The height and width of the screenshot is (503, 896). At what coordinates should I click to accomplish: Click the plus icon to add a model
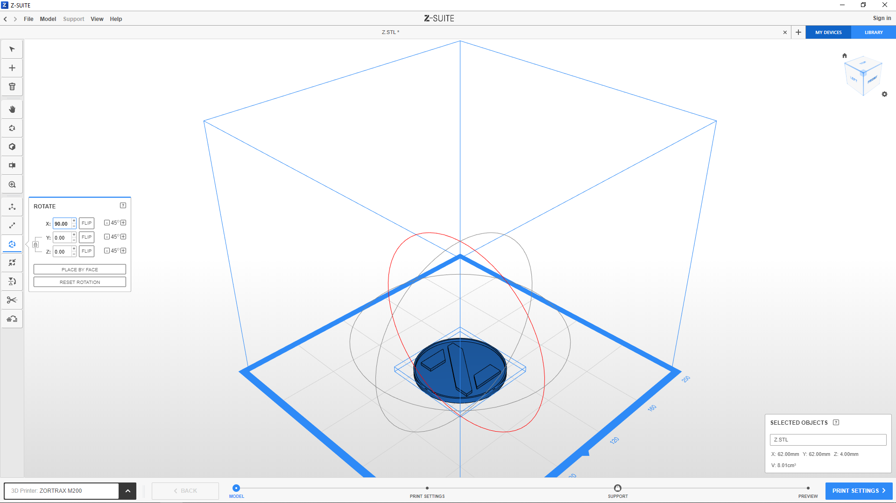[12, 68]
